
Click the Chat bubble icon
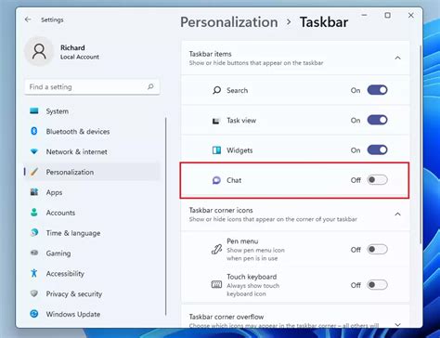point(216,180)
